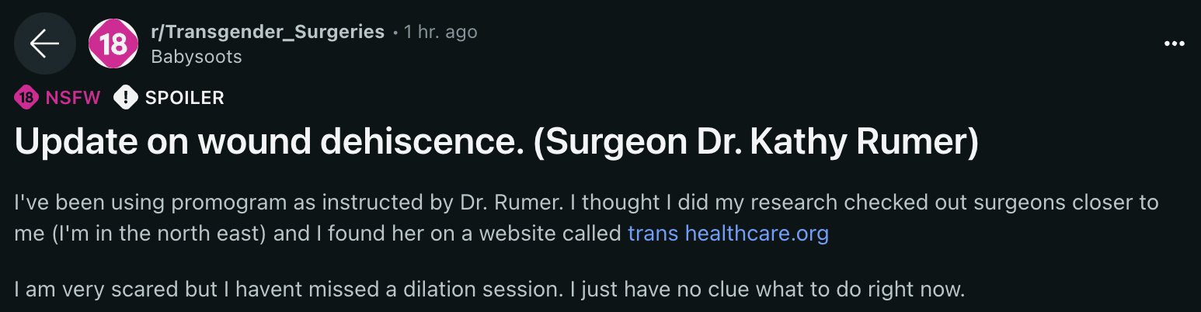Click the back arrow button

[44, 43]
